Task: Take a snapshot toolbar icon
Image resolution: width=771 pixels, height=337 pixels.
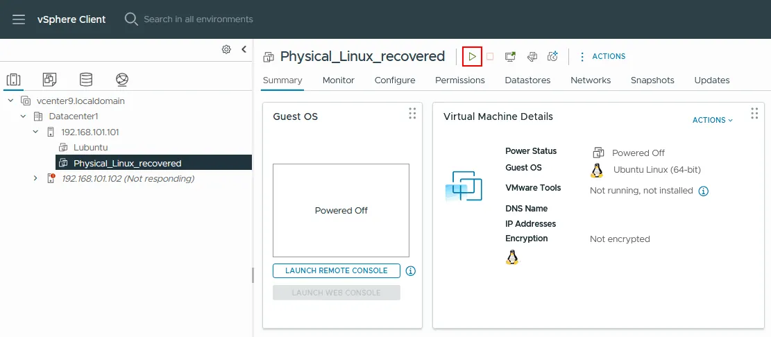Action: [x=552, y=56]
